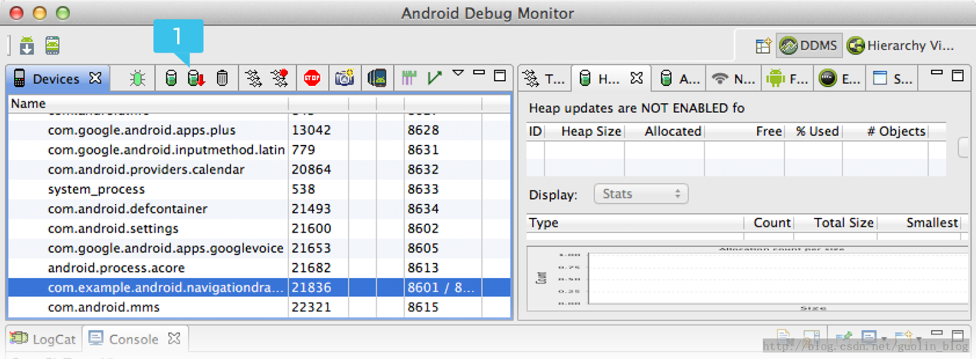Viewport: 976px width, 359px height.
Task: Click the Total Size column header
Action: tap(836, 223)
